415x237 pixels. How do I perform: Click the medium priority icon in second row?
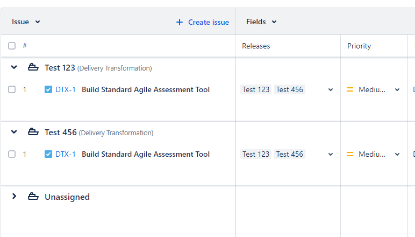click(350, 155)
